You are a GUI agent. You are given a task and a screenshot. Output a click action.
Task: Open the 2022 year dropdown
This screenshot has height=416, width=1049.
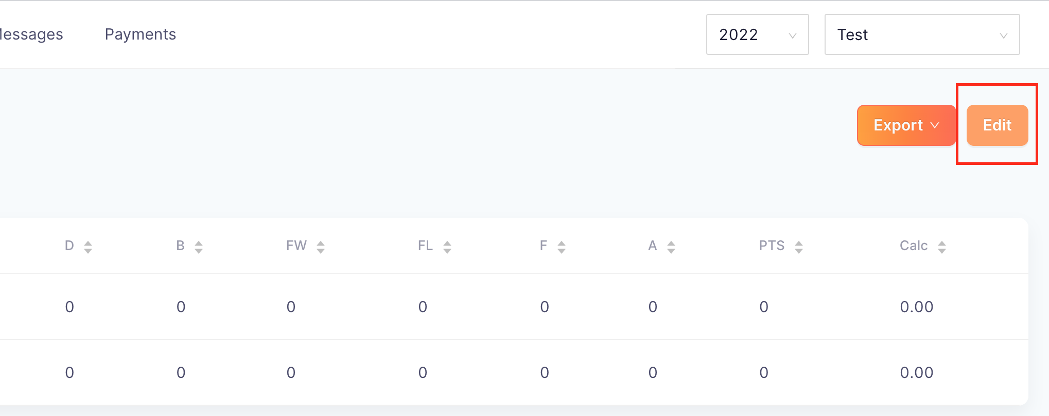coord(757,34)
